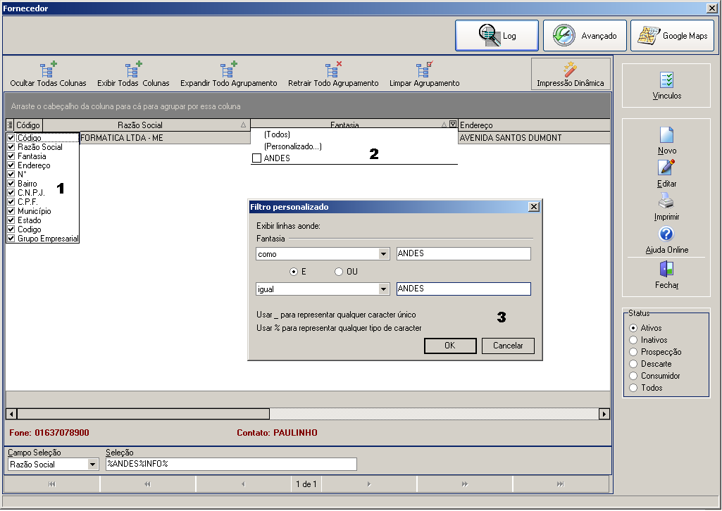The height and width of the screenshot is (511, 722).
Task: Launch Google Maps for the supplier
Action: pos(672,35)
